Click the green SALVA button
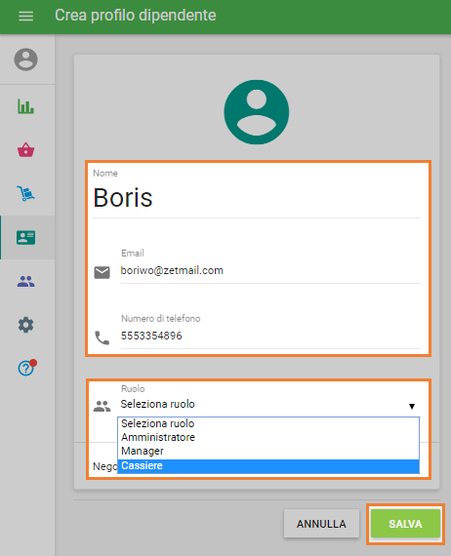This screenshot has height=556, width=451. click(405, 524)
